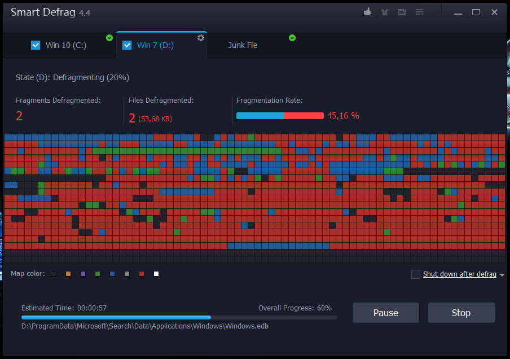This screenshot has width=510, height=359.
Task: Open the report/log icon in title bar
Action: pos(402,12)
